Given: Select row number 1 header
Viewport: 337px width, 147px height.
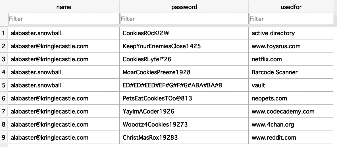Looking at the screenshot, I should (4, 33).
